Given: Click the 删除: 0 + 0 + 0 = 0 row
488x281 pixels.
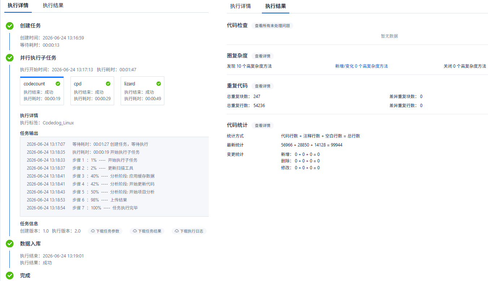Looking at the screenshot, I should pyautogui.click(x=300, y=161).
